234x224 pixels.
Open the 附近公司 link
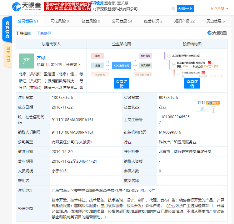(148, 191)
